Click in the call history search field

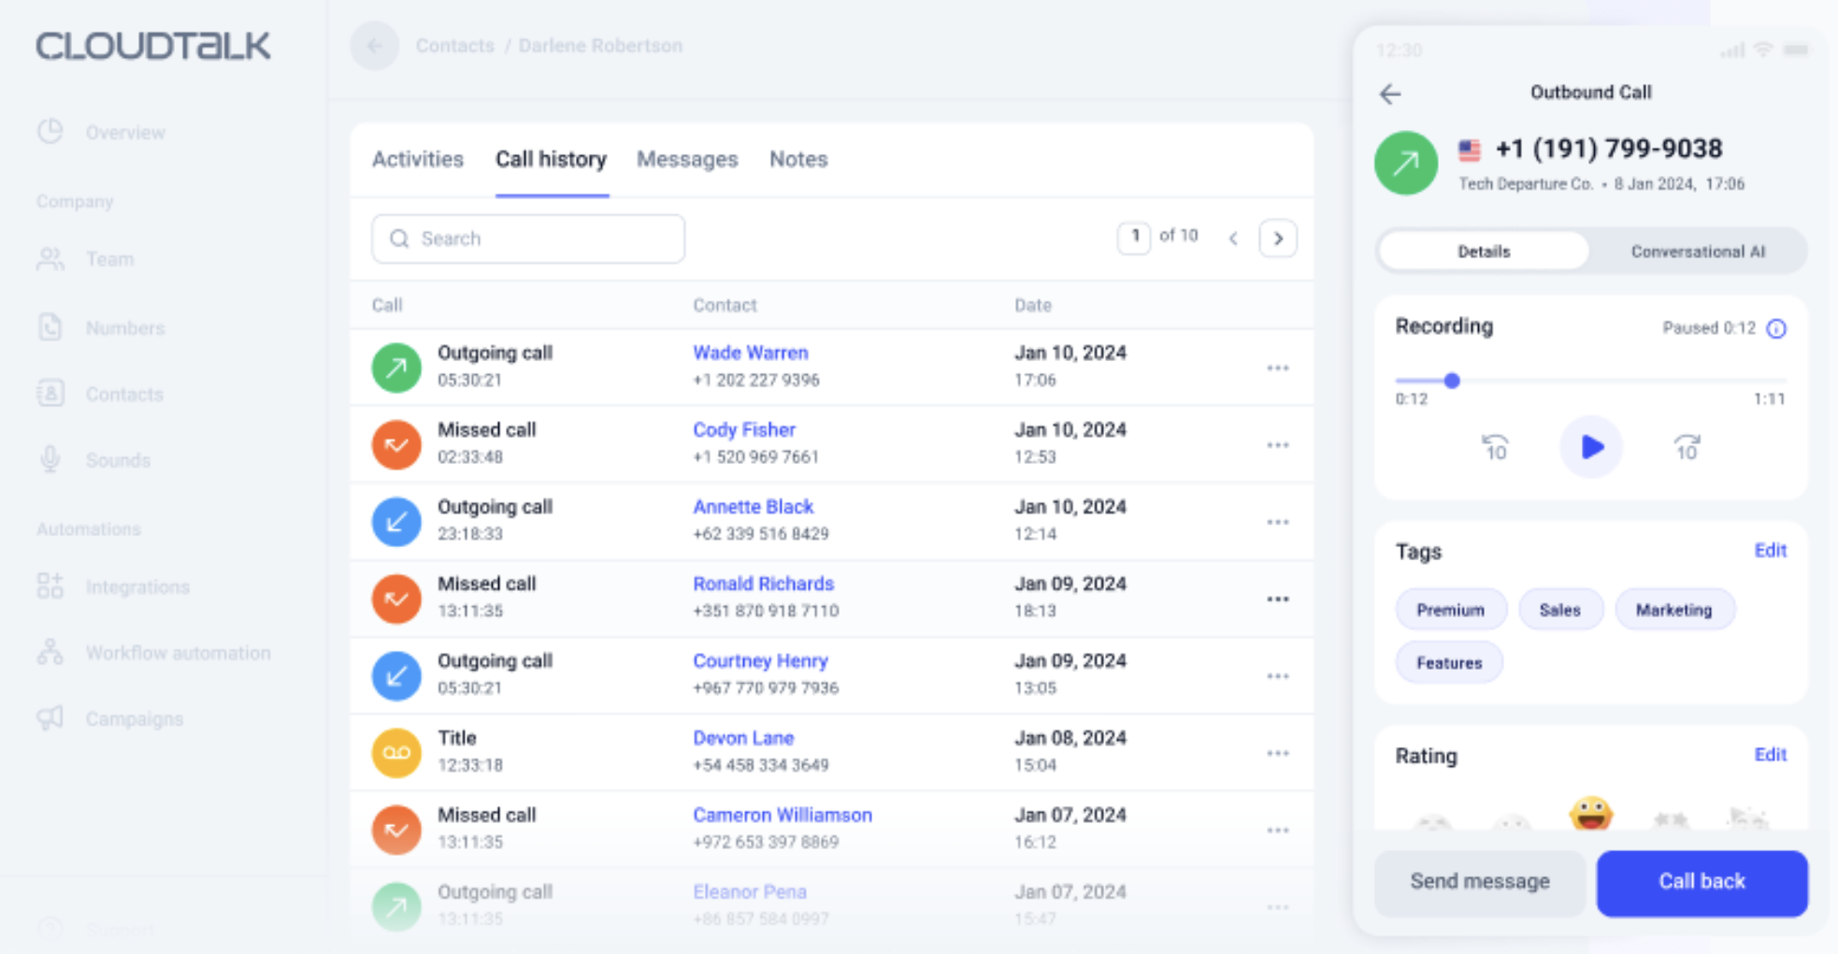(x=527, y=238)
